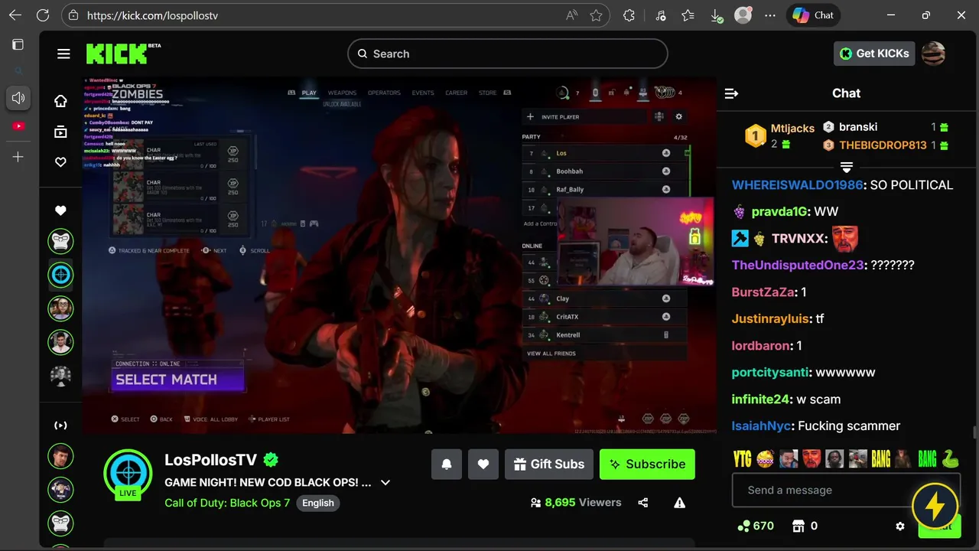Click the yellow lightning bolt quick action button
Viewport: 979px width, 551px height.
(x=935, y=507)
